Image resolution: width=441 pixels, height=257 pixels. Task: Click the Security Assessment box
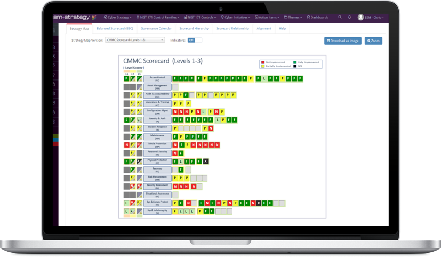[x=157, y=187]
